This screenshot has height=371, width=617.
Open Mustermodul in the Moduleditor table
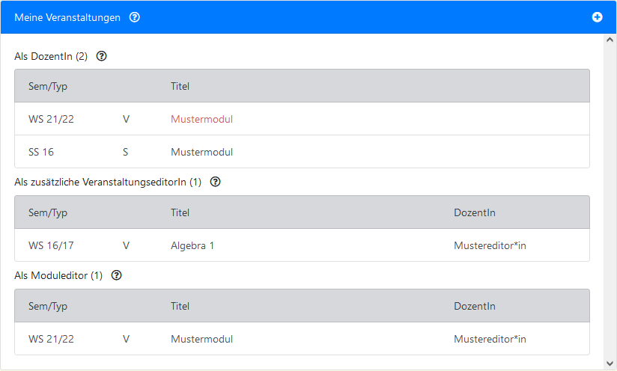(201, 339)
